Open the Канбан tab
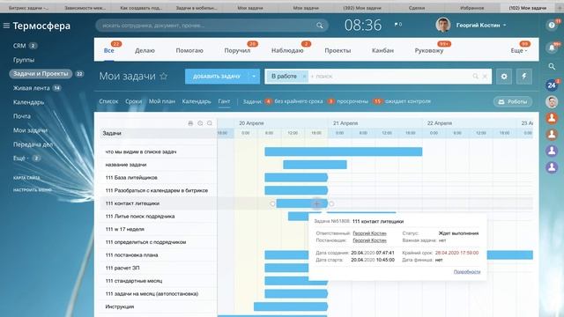The width and height of the screenshot is (564, 317). click(382, 51)
